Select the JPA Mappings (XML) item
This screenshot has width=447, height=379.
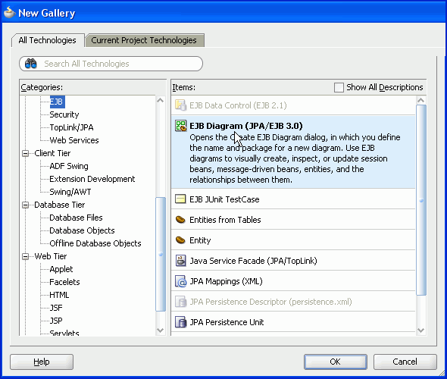coord(293,281)
